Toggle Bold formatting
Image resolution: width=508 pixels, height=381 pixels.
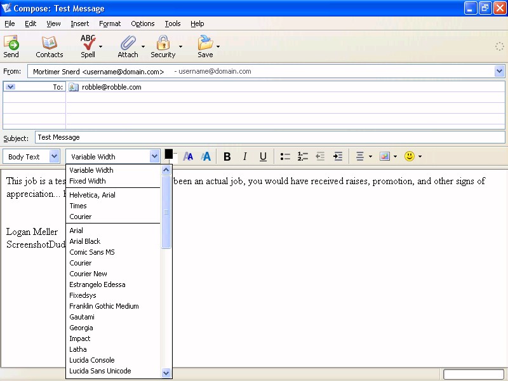227,157
